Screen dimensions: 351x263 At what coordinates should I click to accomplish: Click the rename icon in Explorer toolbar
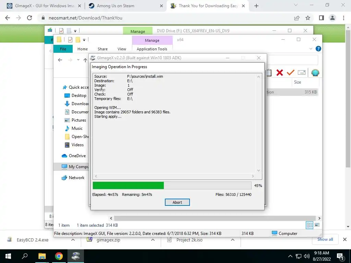click(x=302, y=73)
